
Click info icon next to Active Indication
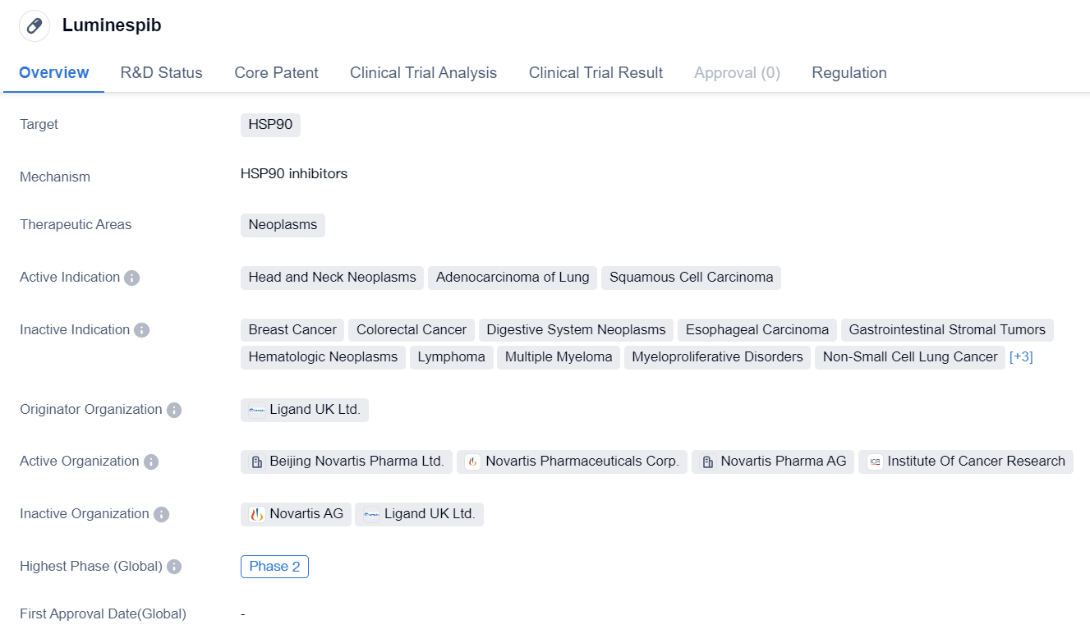pos(132,278)
